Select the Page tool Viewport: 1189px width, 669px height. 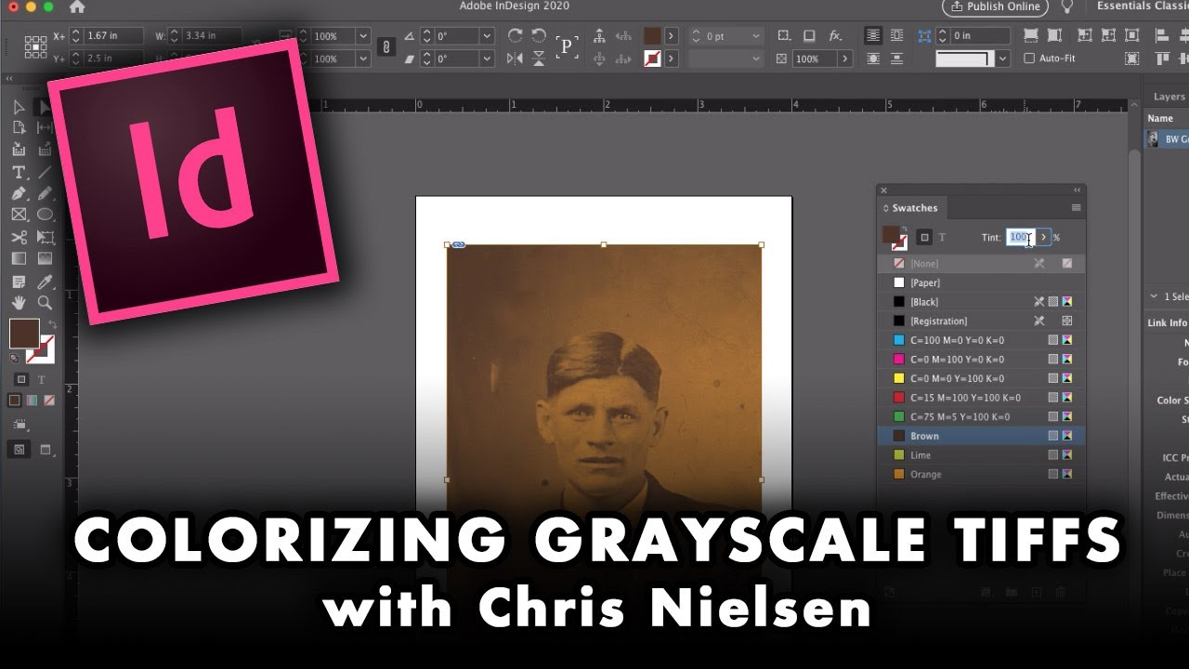click(x=19, y=128)
